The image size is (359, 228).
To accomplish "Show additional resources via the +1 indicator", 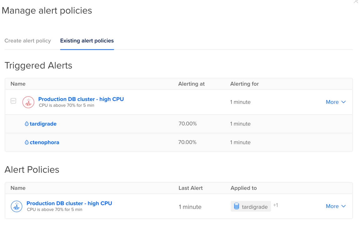I will click(276, 205).
